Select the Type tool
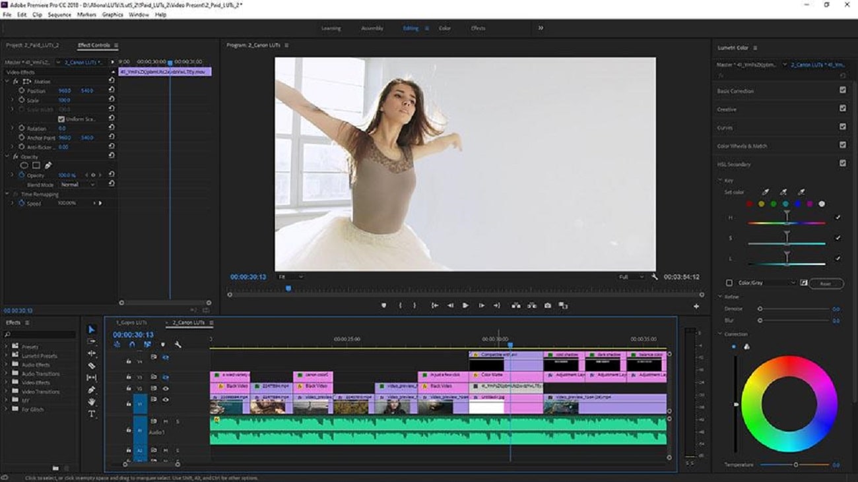 (92, 412)
